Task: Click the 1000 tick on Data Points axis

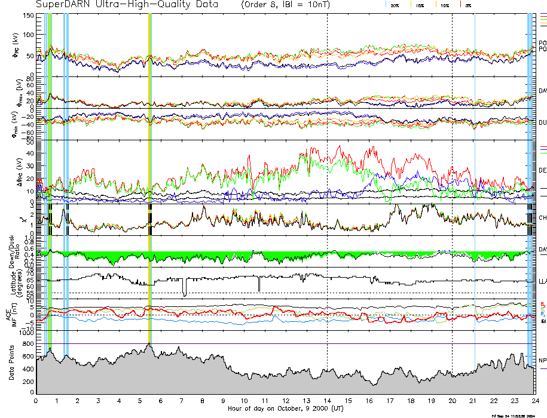Action: coord(26,334)
